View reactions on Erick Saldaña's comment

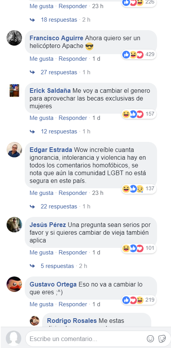139,114
